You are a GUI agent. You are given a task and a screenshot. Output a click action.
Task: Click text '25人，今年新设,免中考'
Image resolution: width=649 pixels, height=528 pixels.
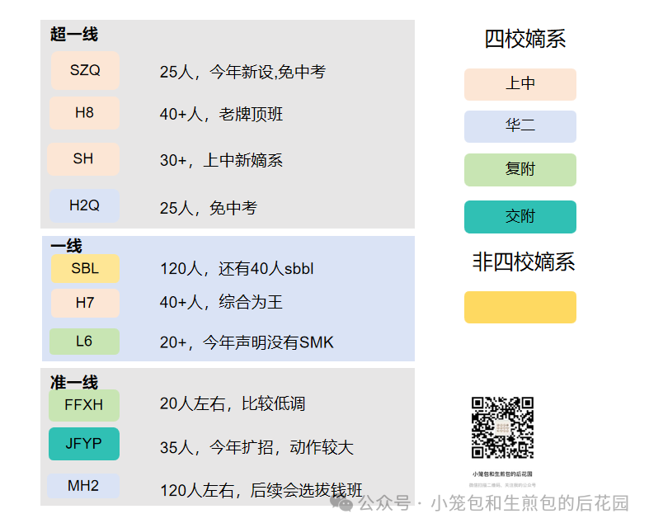click(x=242, y=72)
